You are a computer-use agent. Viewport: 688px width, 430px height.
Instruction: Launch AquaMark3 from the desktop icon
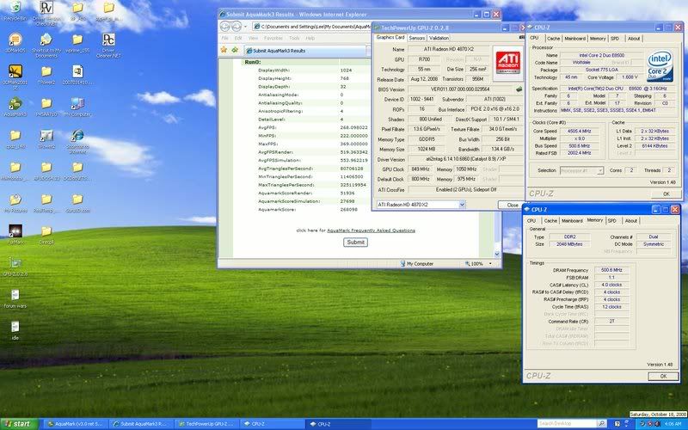[x=15, y=107]
